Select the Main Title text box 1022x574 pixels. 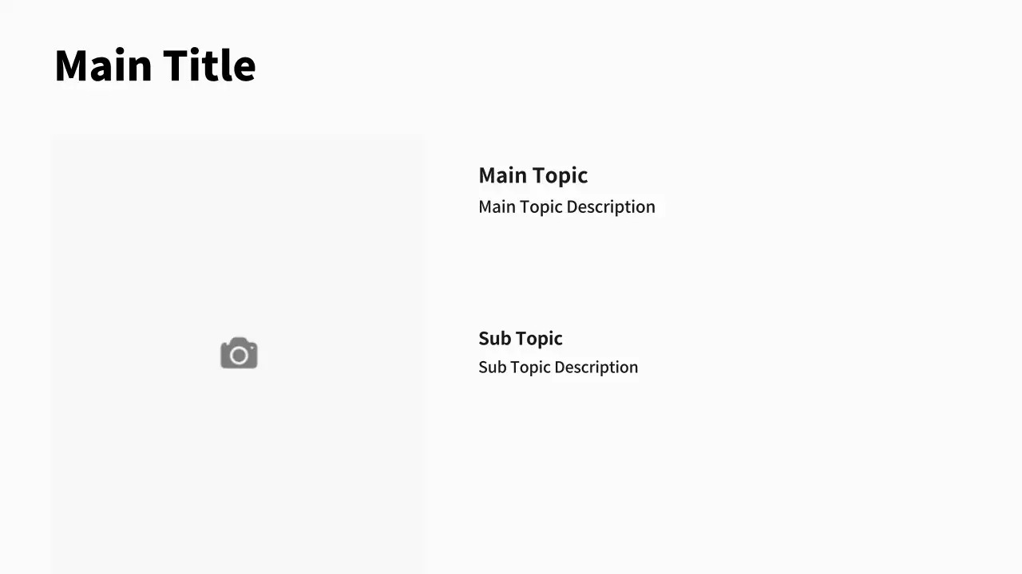pos(155,65)
